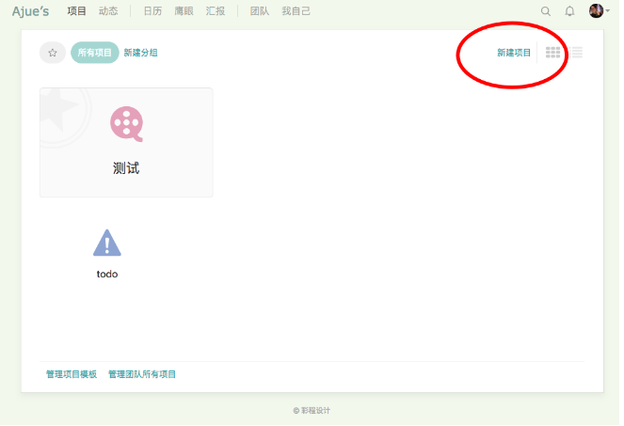The width and height of the screenshot is (624, 426).
Task: Open the user avatar menu
Action: pyautogui.click(x=599, y=10)
